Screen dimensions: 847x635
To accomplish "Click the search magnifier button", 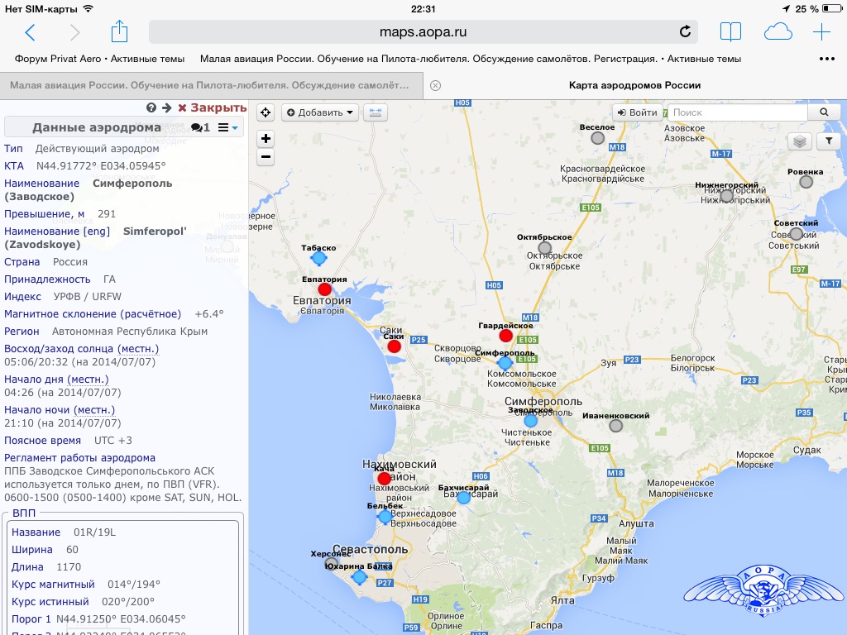I will [x=824, y=112].
